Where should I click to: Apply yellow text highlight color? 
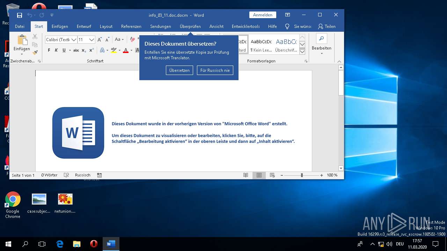pos(113,50)
